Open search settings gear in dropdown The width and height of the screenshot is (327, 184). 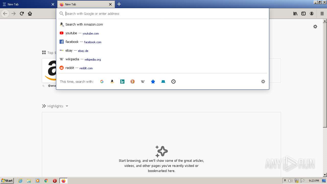[263, 82]
